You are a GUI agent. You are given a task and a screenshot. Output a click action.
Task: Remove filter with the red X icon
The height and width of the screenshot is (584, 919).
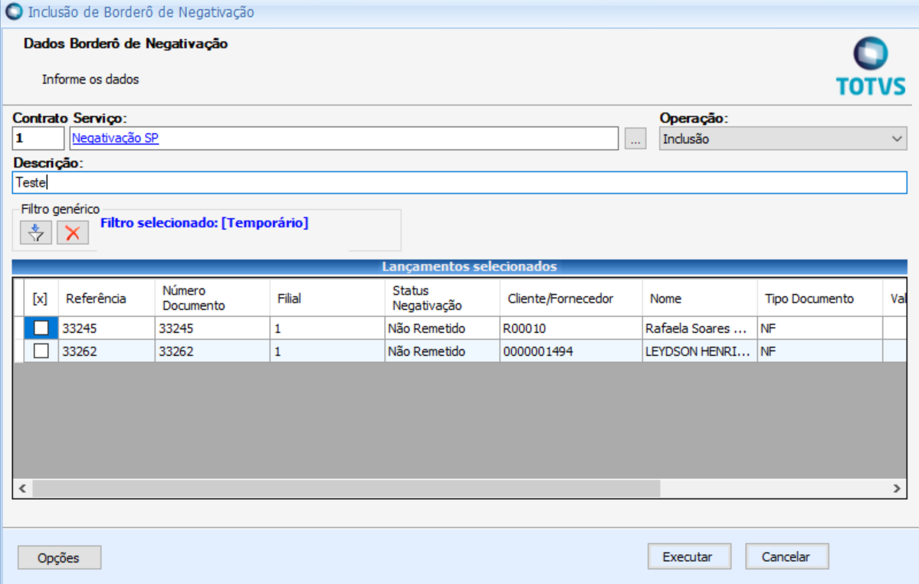click(73, 233)
